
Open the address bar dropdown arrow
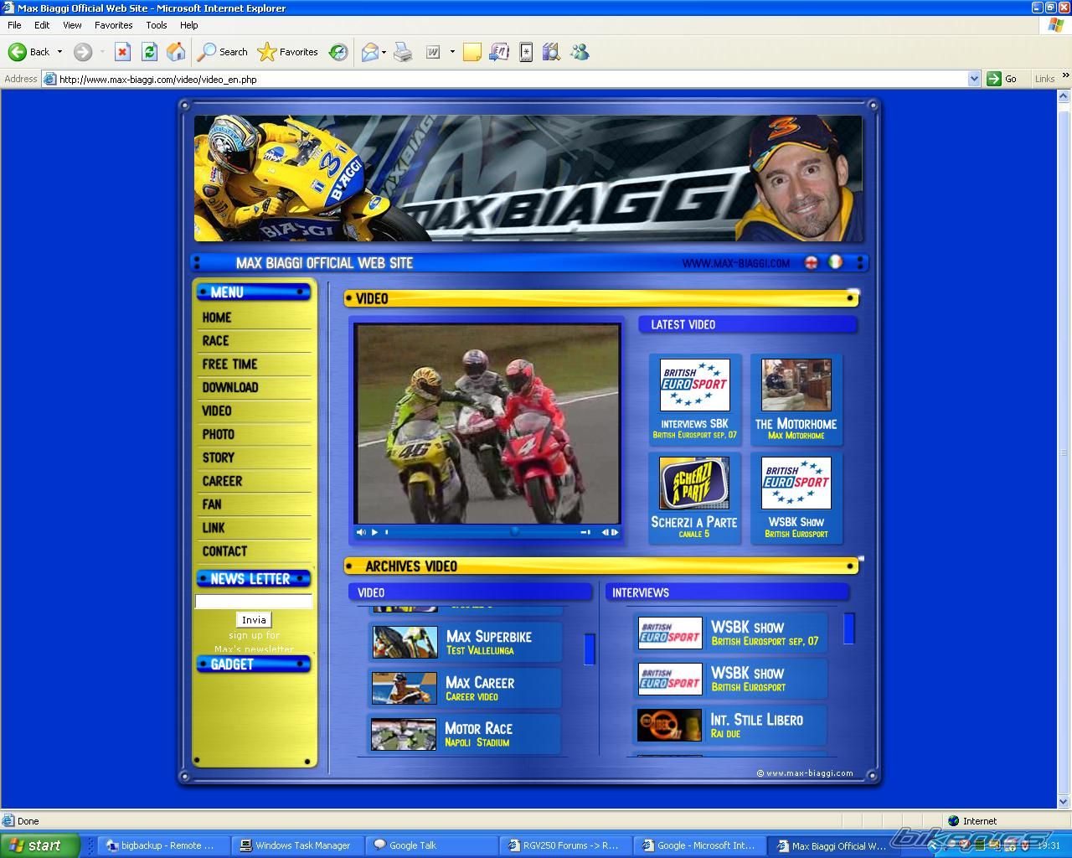pos(974,79)
